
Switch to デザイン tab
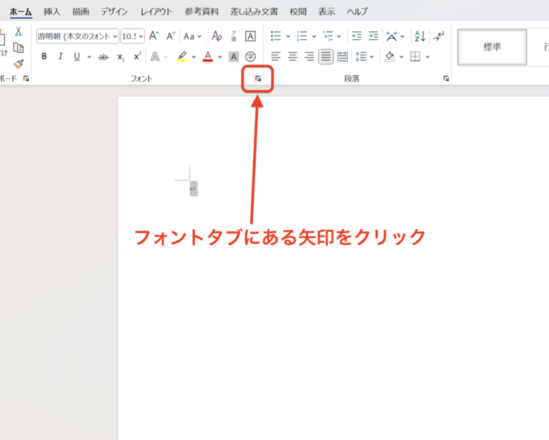tap(115, 12)
